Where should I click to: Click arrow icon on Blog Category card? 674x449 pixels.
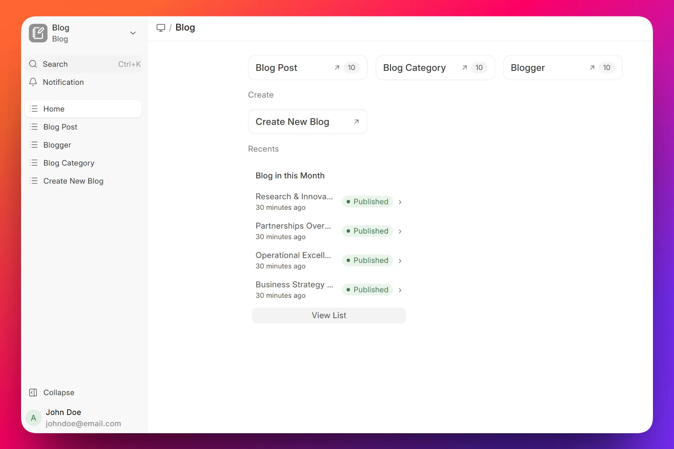(x=464, y=68)
